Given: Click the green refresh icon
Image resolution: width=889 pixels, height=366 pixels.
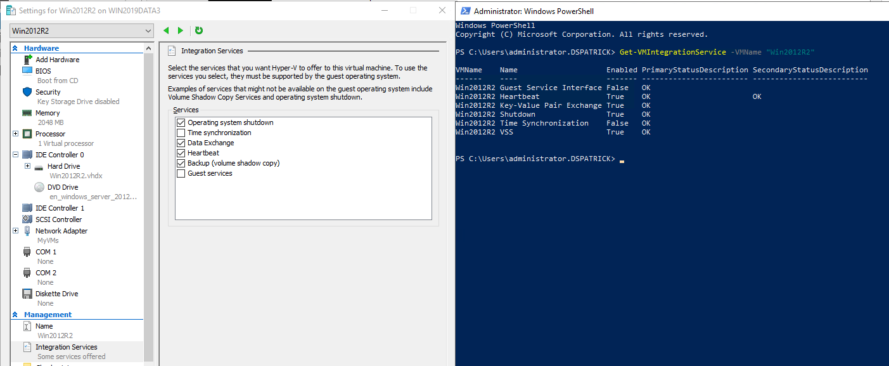Looking at the screenshot, I should 199,30.
